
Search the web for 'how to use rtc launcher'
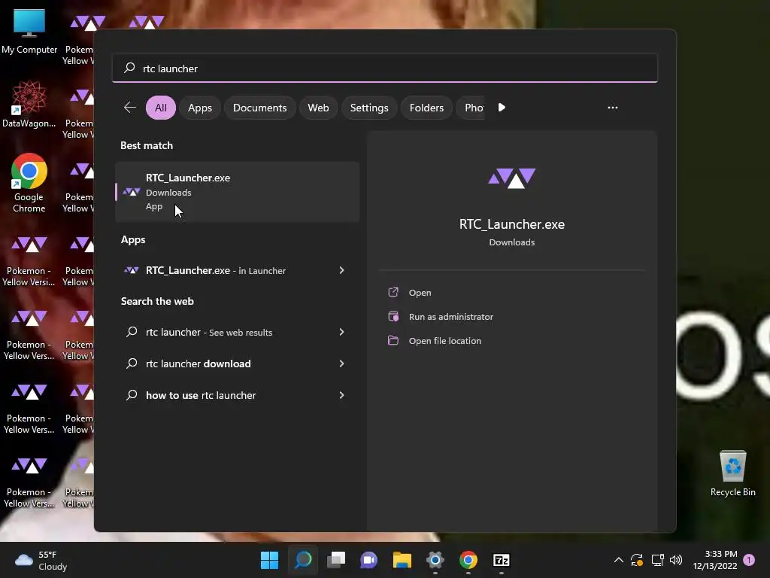pyautogui.click(x=237, y=395)
